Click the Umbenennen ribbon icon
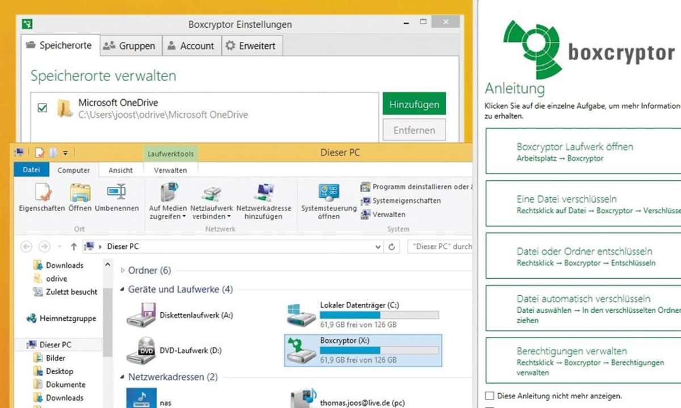The image size is (681, 408). (116, 193)
